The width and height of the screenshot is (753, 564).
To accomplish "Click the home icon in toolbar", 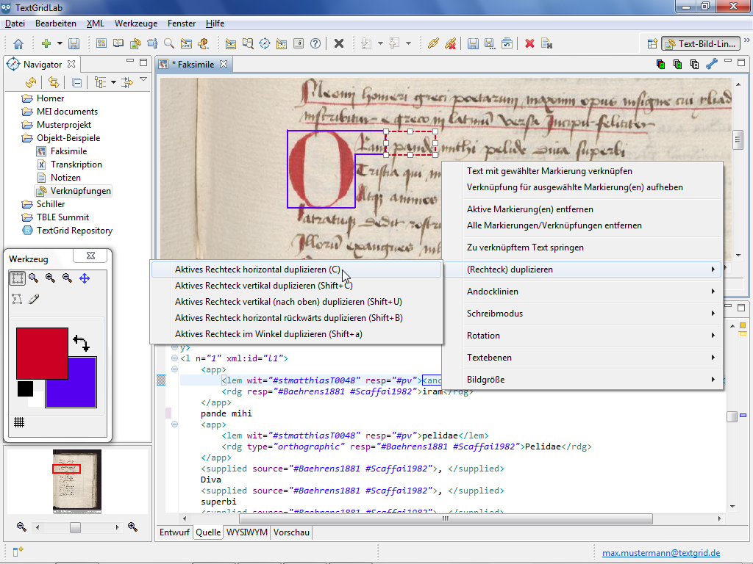I will pos(18,43).
